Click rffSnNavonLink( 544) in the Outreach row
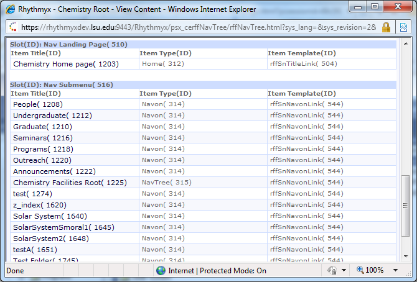417x282 pixels. click(x=307, y=160)
